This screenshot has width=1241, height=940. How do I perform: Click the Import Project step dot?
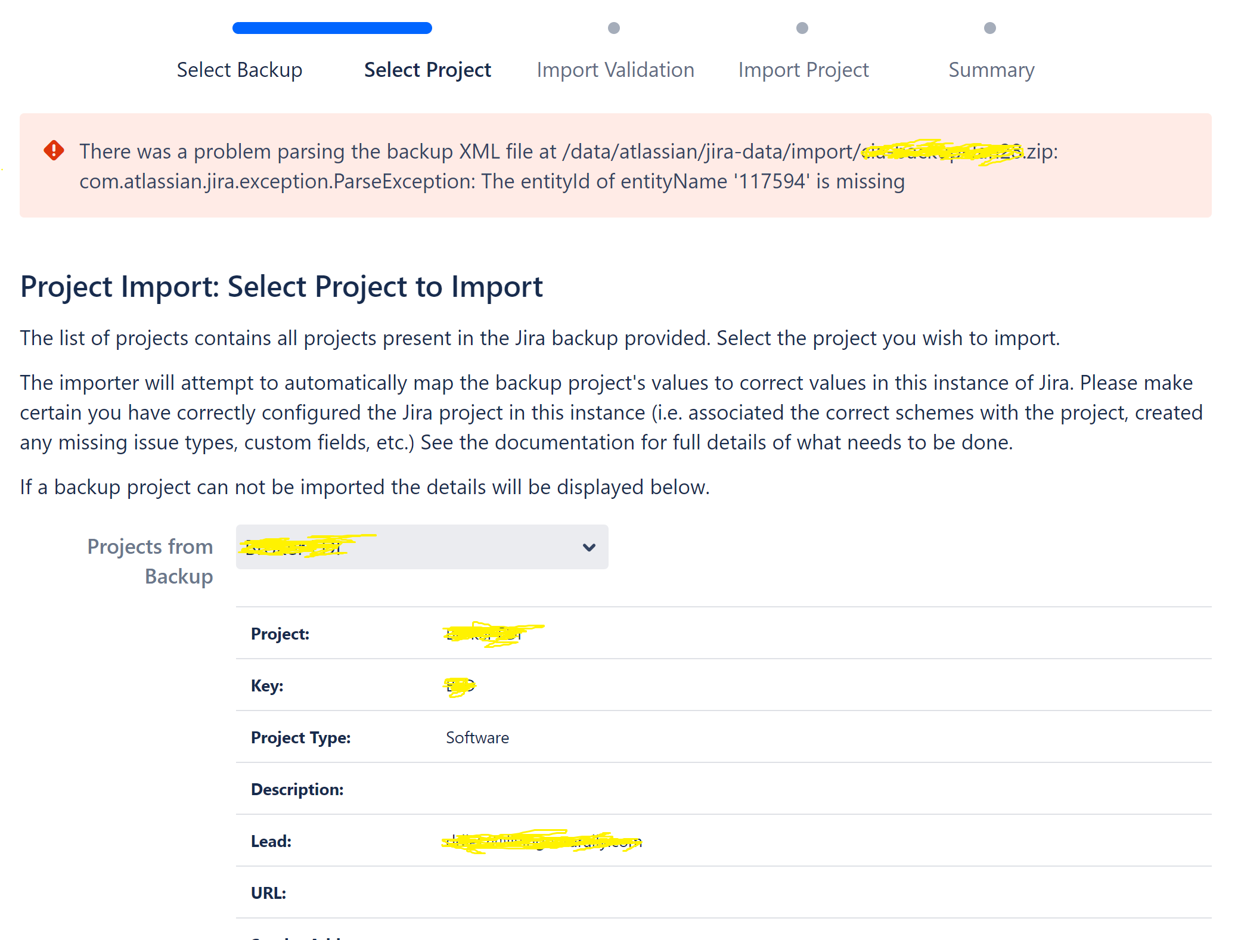[802, 27]
